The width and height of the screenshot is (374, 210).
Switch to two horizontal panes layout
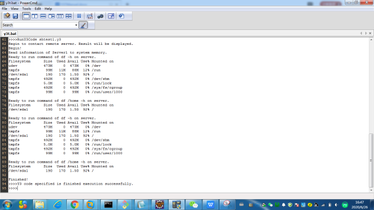(x=43, y=16)
